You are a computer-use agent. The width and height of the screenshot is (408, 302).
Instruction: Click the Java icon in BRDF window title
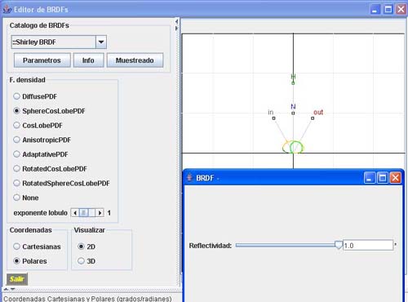[189, 178]
